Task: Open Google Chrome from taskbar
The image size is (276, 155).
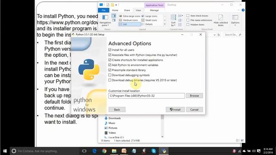Action: click(x=104, y=151)
